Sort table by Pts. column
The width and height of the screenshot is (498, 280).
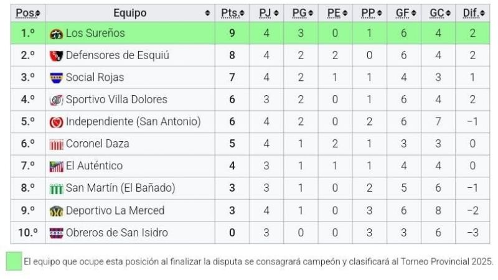click(x=233, y=12)
